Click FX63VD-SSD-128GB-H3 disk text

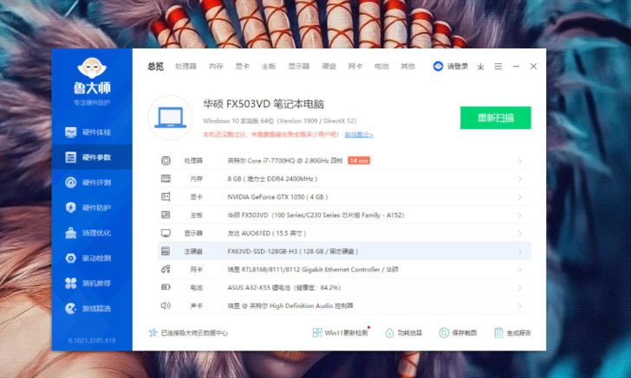[x=293, y=252]
